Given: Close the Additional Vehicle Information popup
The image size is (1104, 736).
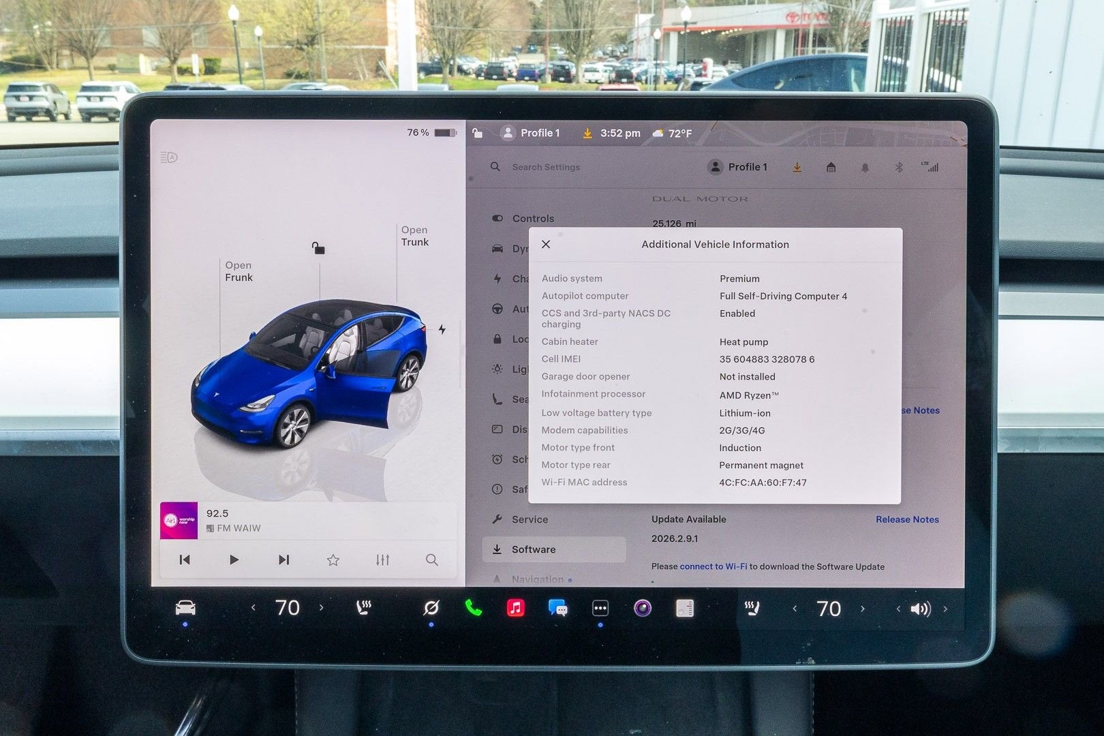Looking at the screenshot, I should (x=546, y=244).
